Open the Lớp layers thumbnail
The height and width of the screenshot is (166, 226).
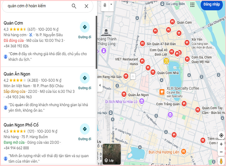click(x=111, y=154)
